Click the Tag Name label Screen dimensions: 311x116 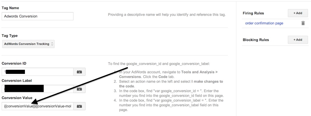tap(10, 8)
